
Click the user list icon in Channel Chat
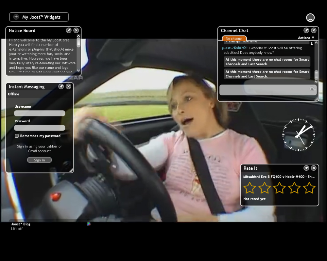(312, 44)
